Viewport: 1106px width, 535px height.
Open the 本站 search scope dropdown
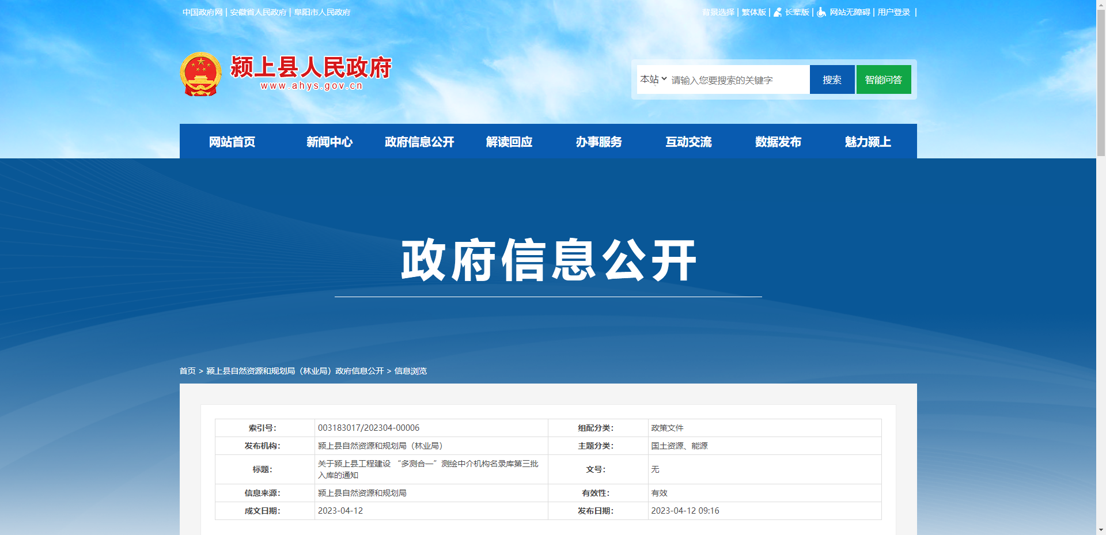(652, 79)
